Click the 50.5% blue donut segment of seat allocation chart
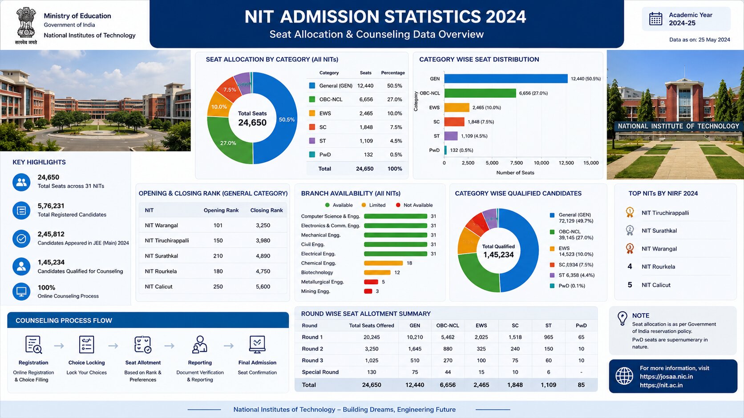 click(x=287, y=119)
